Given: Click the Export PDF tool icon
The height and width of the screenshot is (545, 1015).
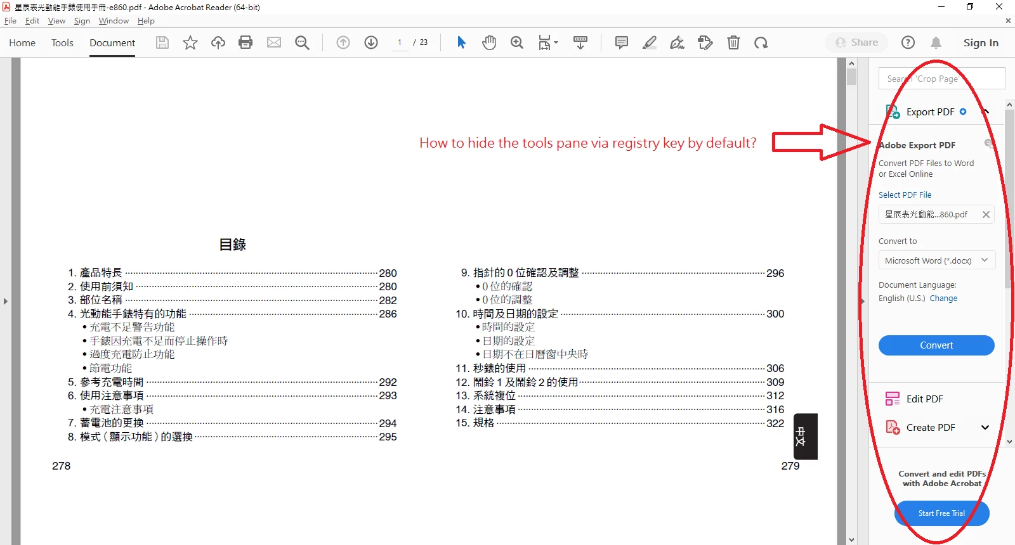Looking at the screenshot, I should coord(893,112).
